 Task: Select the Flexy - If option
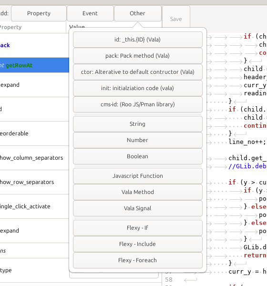coord(138,228)
